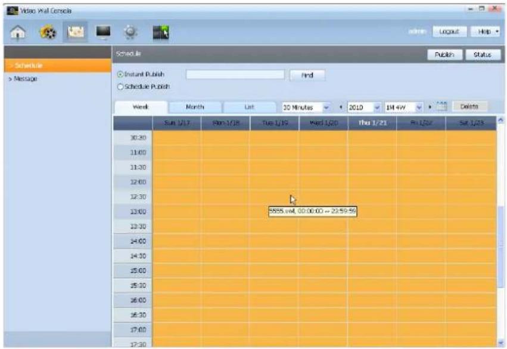Switch to the List tab

(x=249, y=107)
